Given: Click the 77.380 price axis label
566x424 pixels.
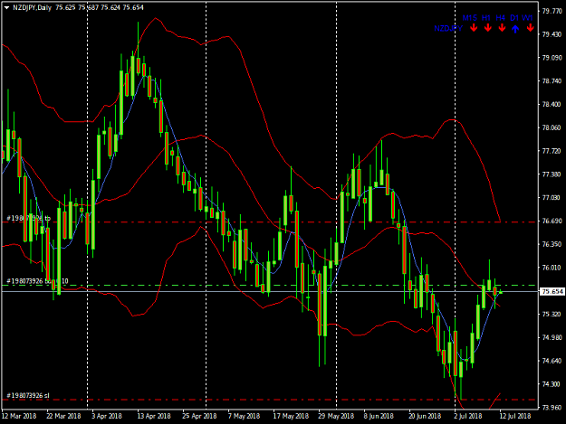Looking at the screenshot, I should [x=552, y=174].
